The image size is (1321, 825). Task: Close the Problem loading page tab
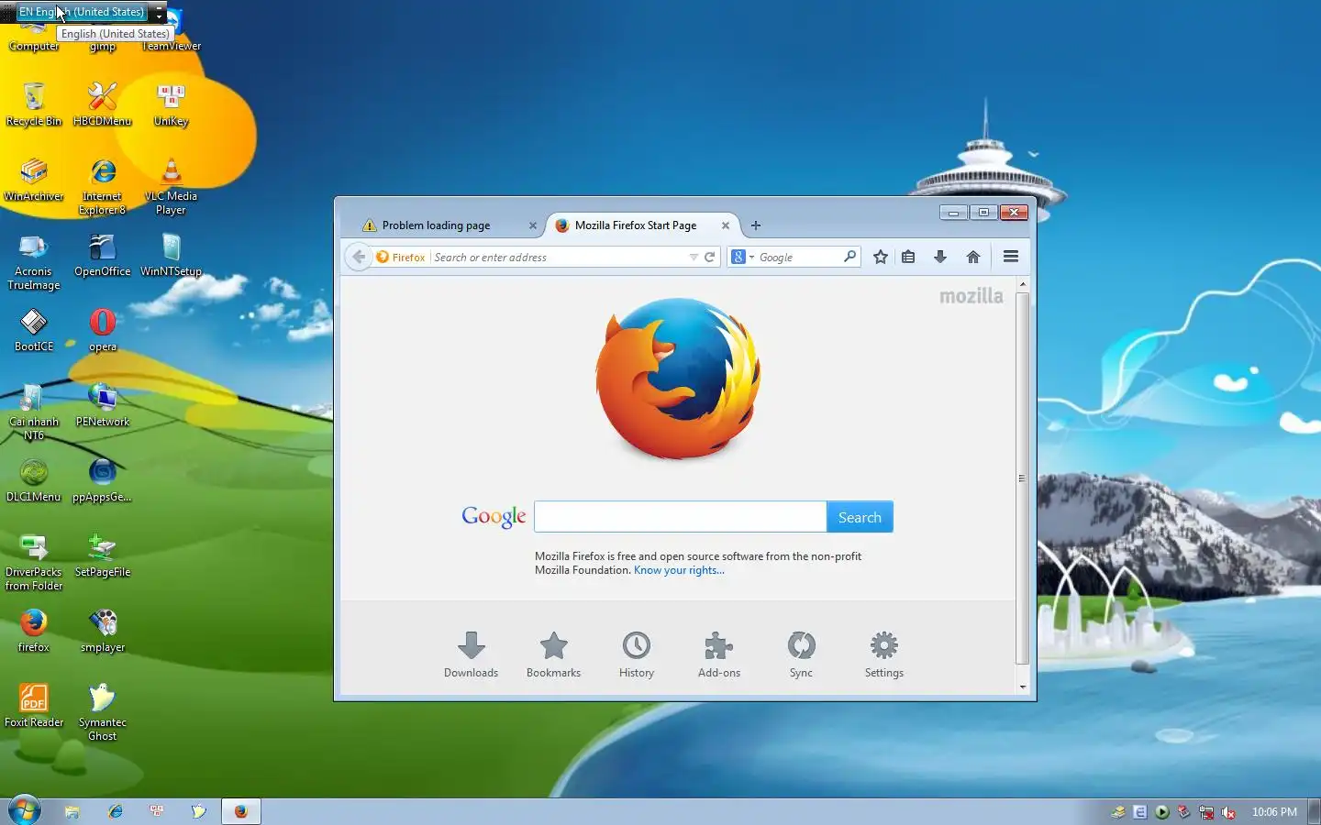pos(533,225)
